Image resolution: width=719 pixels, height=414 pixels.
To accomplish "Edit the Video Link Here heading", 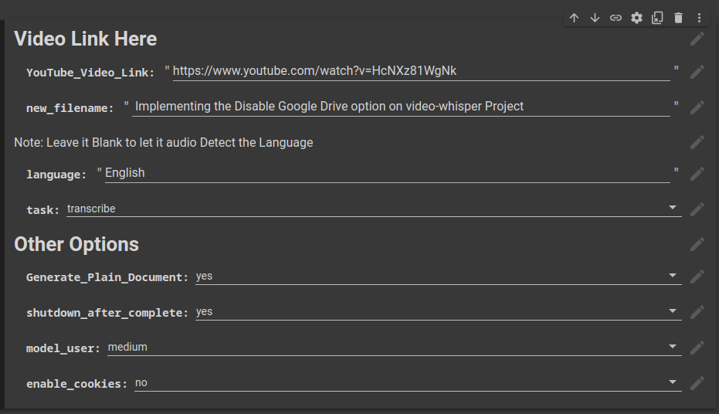I will point(697,39).
